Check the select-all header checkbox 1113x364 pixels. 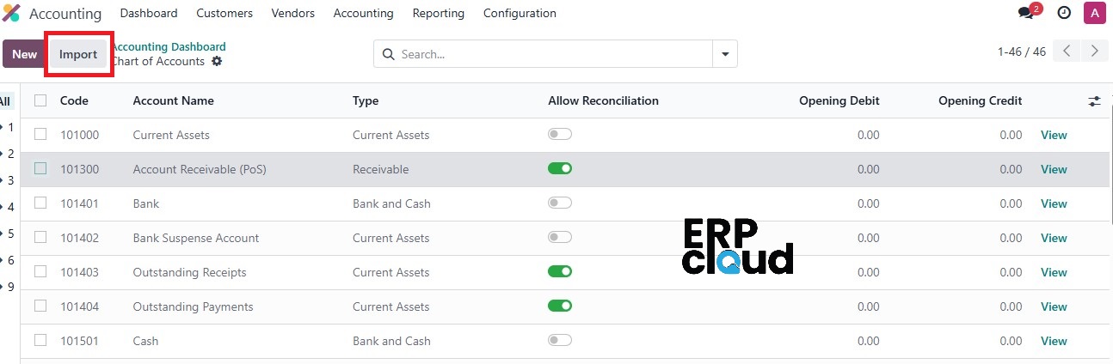point(40,100)
